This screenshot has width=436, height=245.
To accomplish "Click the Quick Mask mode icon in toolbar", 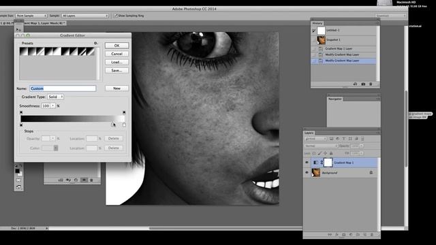I will click(18, 180).
